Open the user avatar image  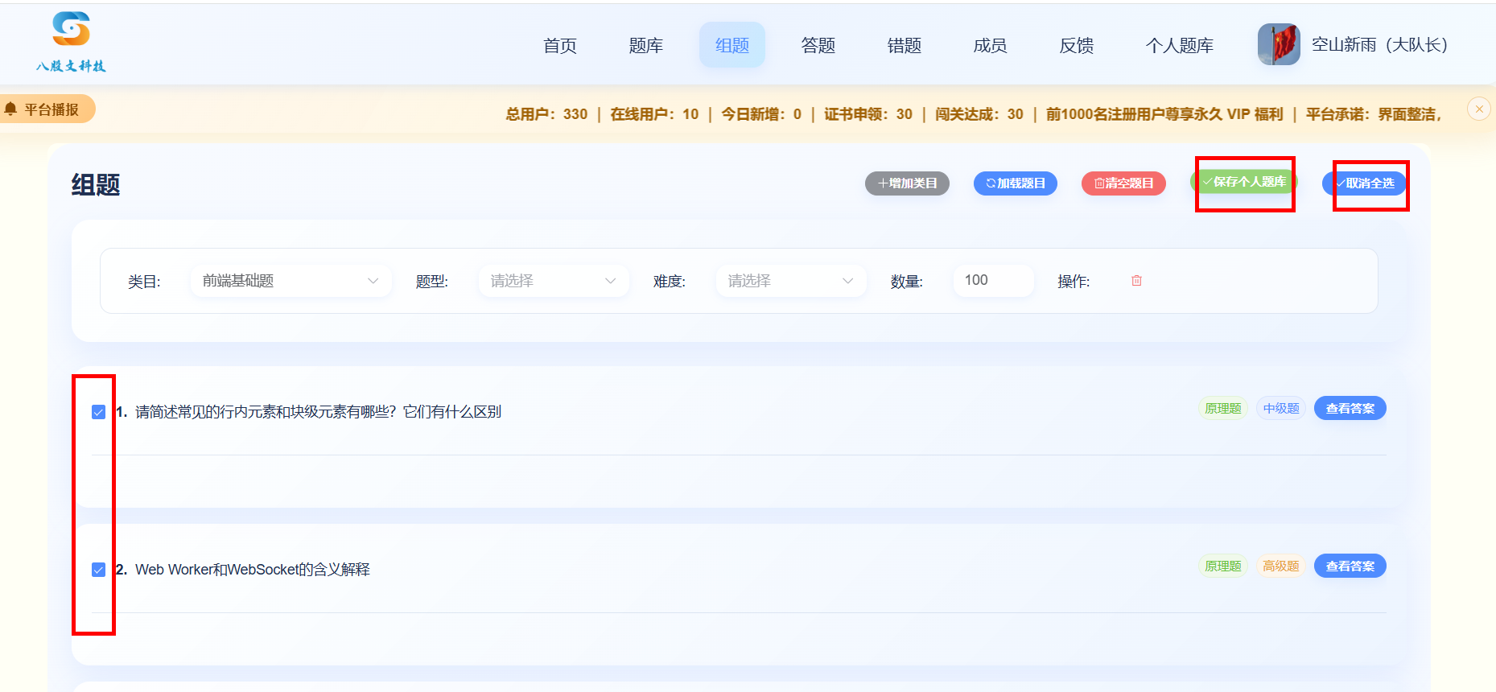pos(1279,44)
